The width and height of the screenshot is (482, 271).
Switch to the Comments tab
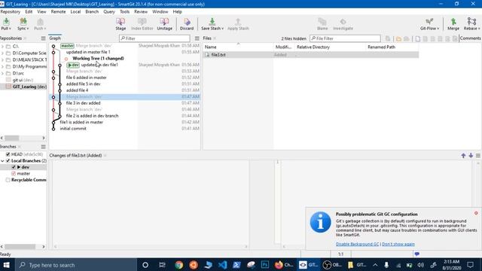[470, 38]
